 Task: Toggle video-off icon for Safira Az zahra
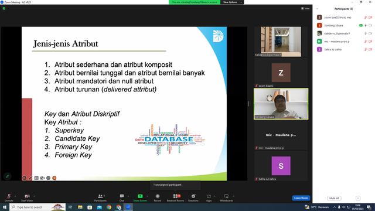pyautogui.click(x=370, y=49)
